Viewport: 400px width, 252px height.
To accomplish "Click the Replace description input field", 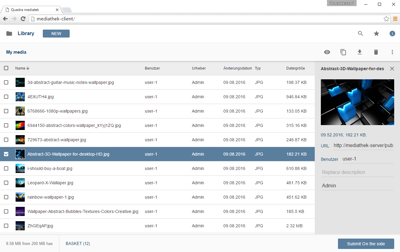I will (357, 172).
